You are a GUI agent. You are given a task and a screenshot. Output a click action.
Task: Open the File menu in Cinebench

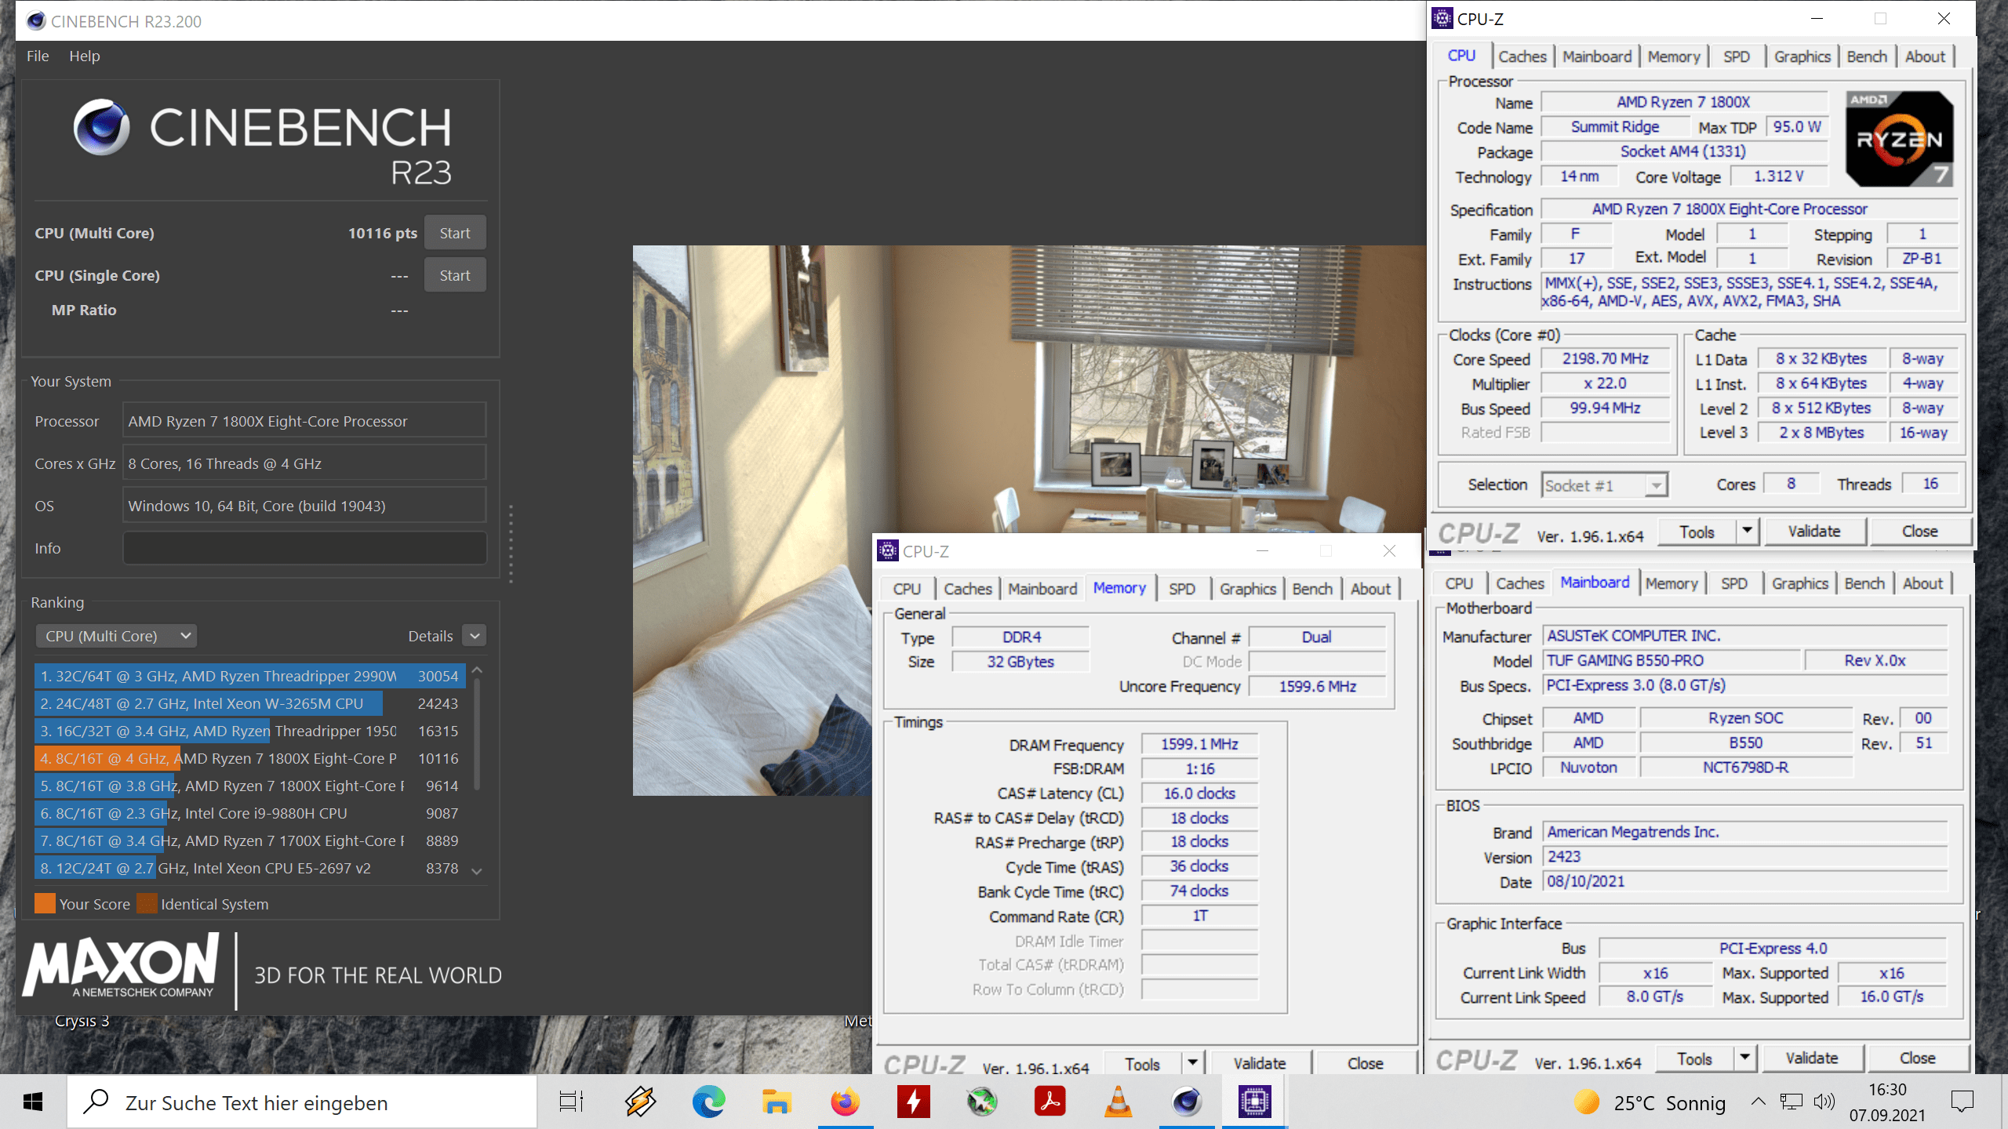click(x=38, y=56)
